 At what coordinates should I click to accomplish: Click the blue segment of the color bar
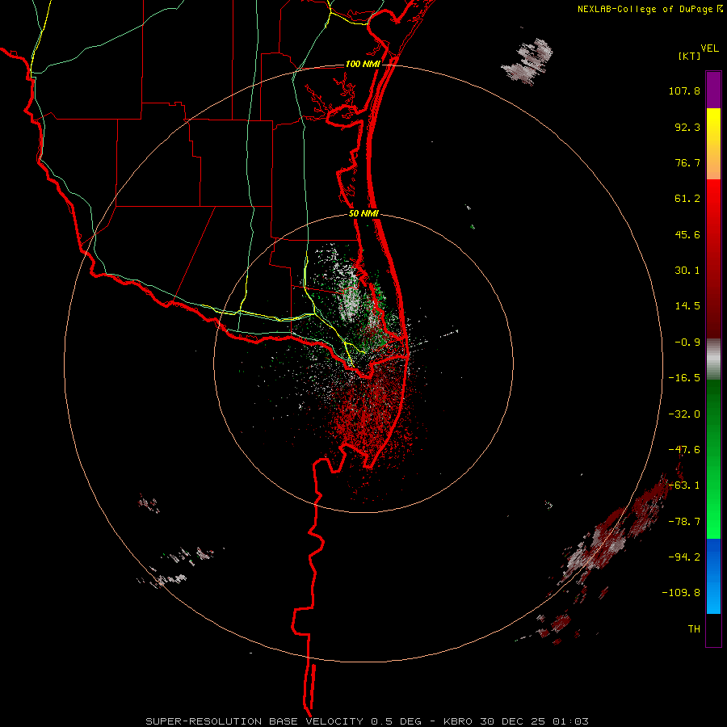[713, 576]
